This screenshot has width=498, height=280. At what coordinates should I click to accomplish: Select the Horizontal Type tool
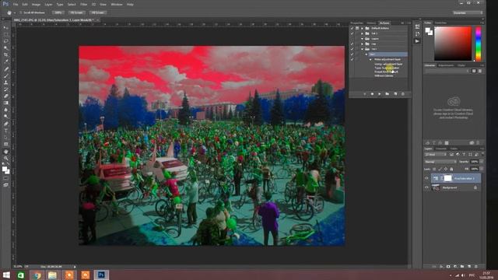pos(5,131)
